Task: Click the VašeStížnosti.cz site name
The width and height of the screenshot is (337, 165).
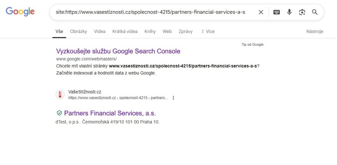Action: tap(85, 92)
